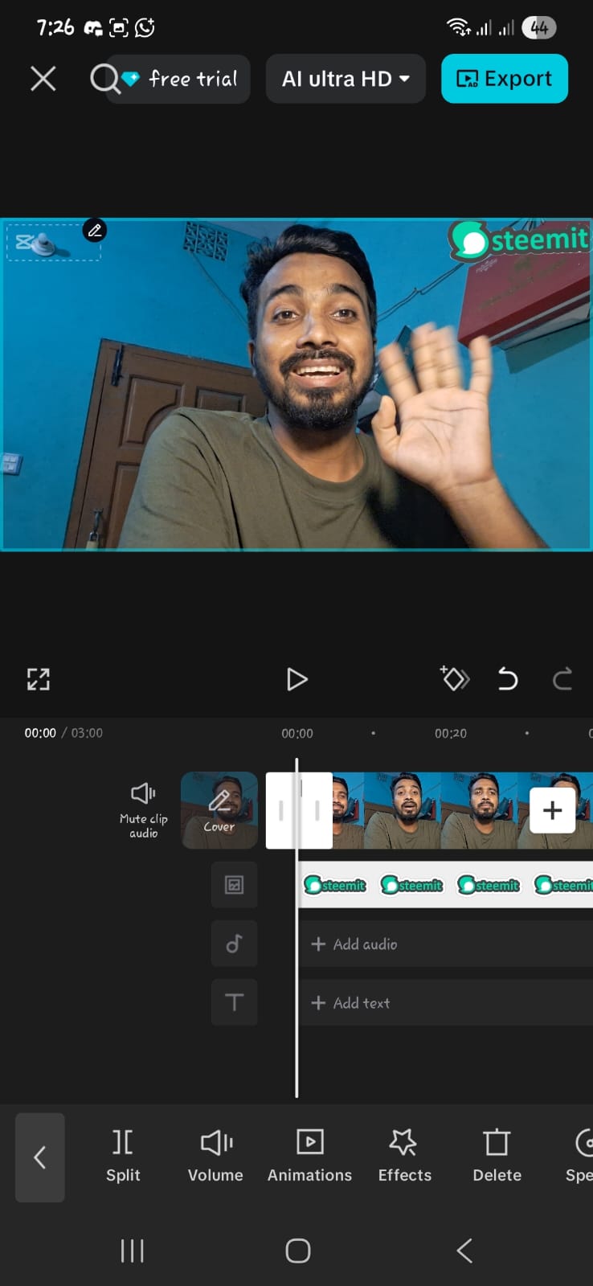Tap the WhatsApp icon in status bar

[x=145, y=28]
